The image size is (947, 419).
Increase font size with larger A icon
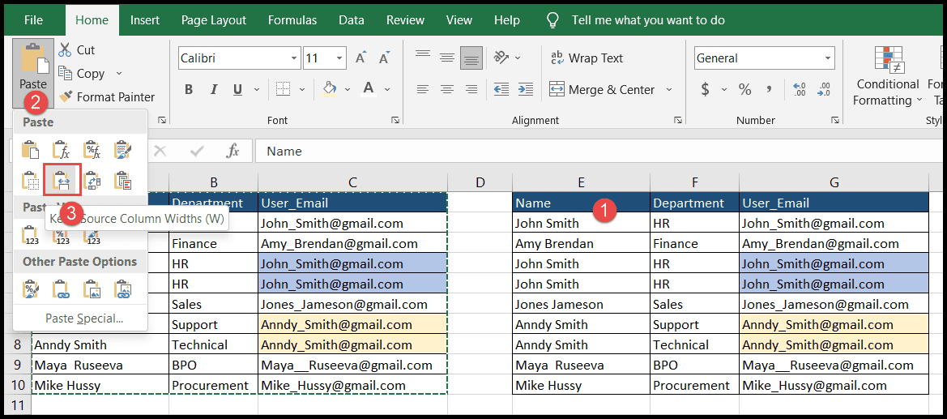361,58
